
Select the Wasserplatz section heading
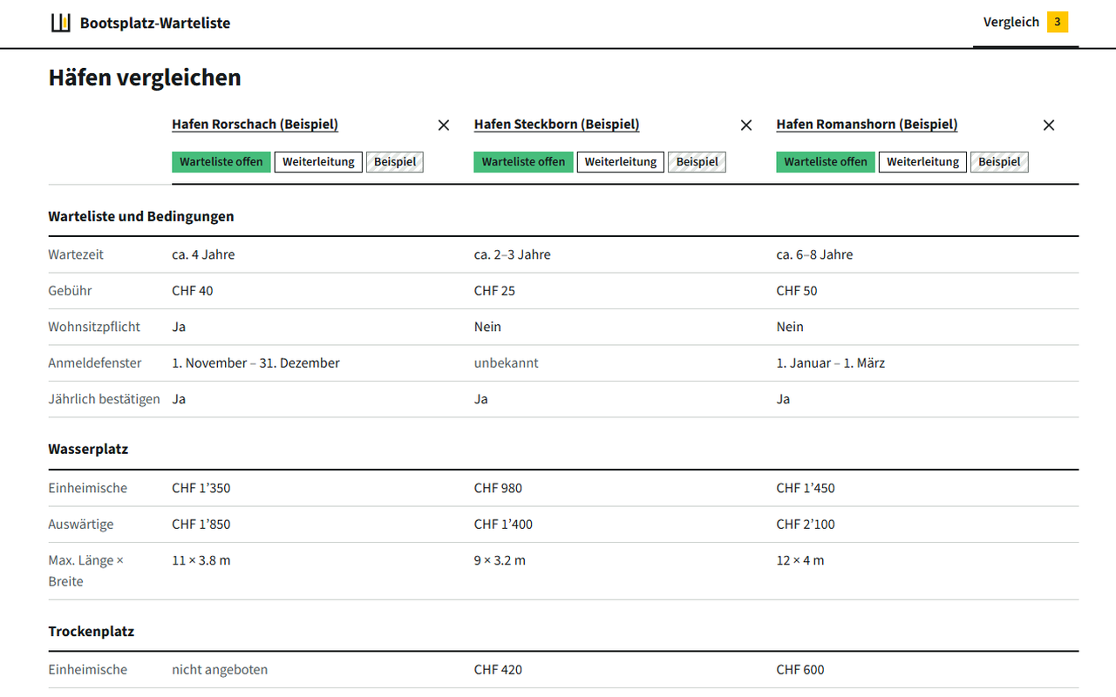click(88, 450)
